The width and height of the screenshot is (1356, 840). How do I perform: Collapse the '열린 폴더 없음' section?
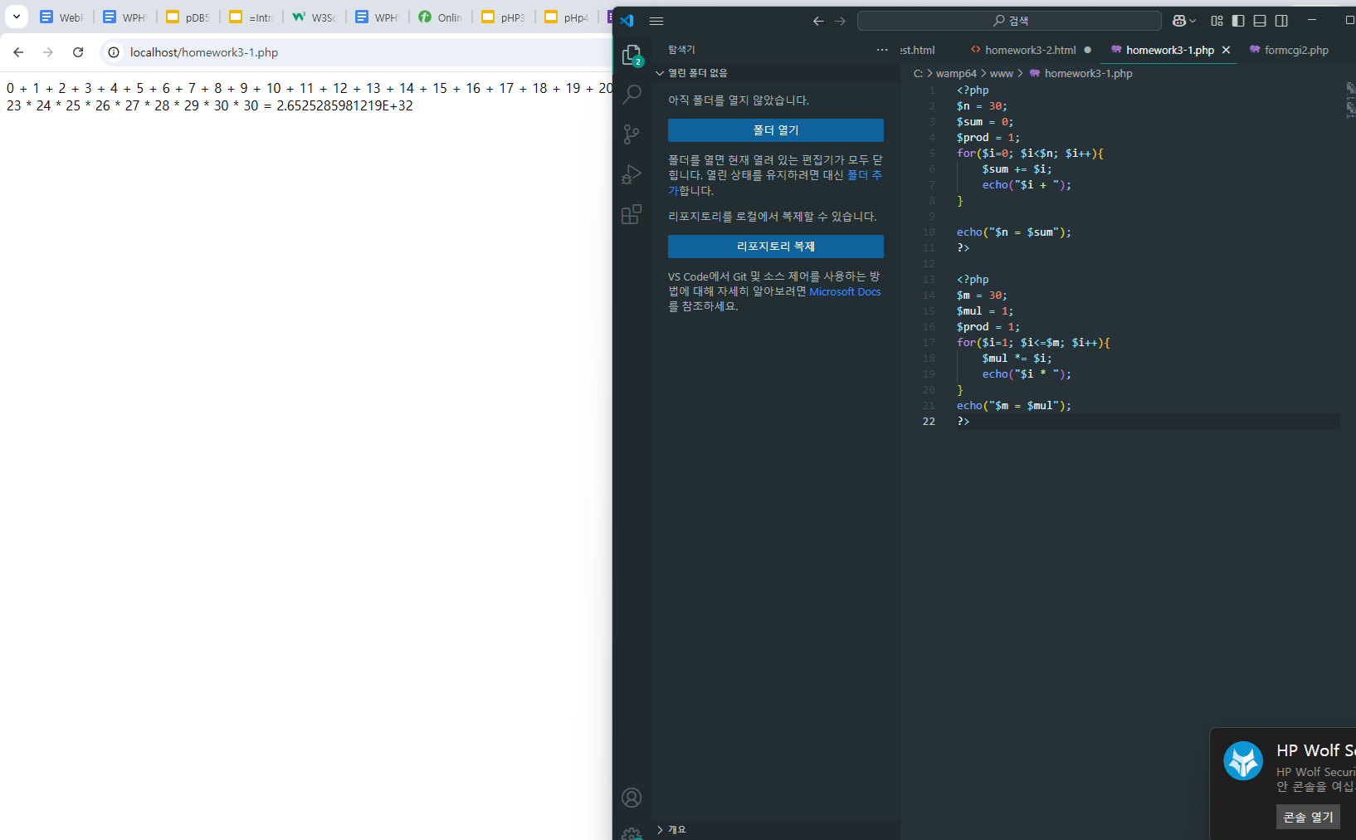tap(661, 73)
